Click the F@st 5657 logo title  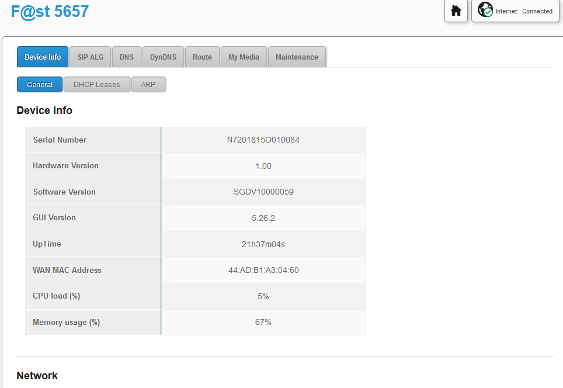tap(50, 11)
